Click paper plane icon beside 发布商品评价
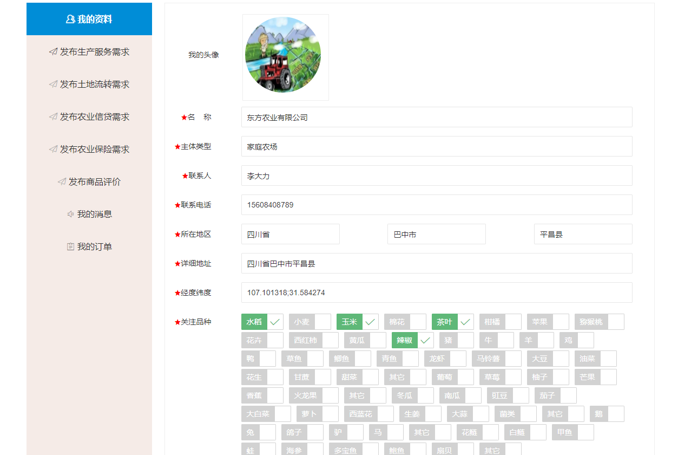678x455 pixels. tap(62, 182)
